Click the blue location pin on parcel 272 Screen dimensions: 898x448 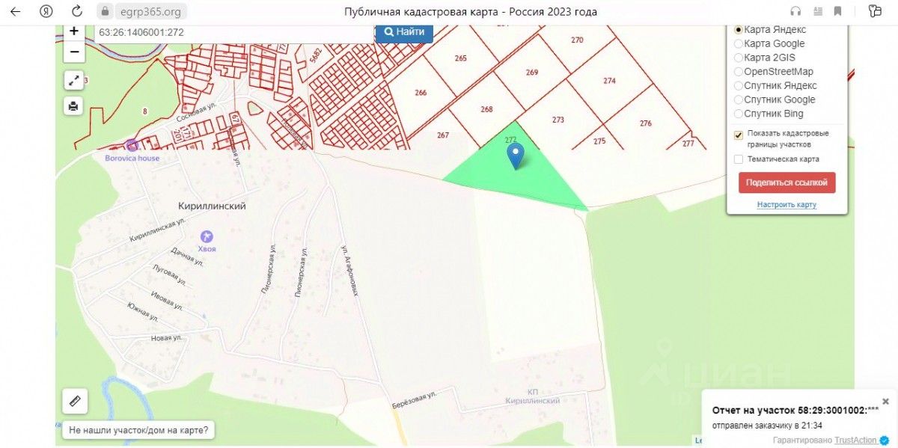516,156
